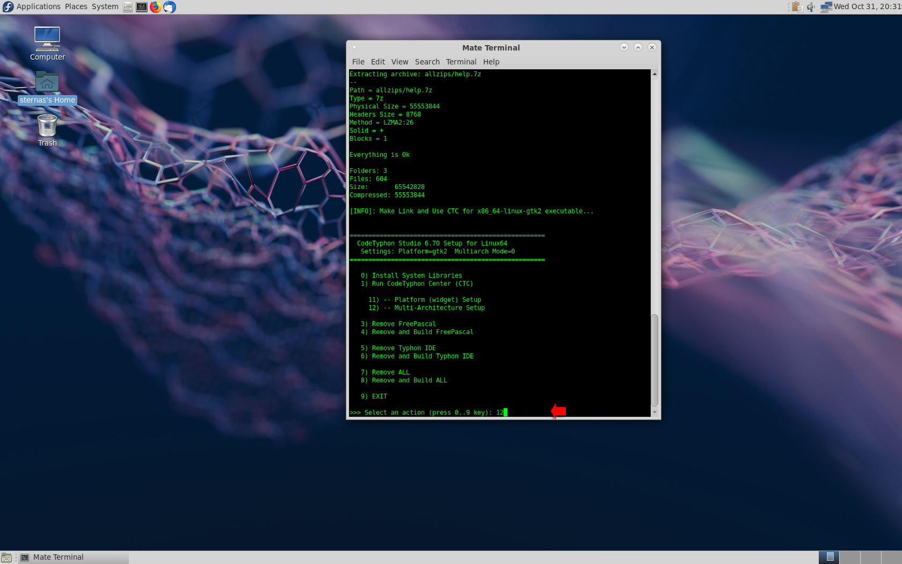
Task: Switch to the second workspace in the switcher
Action: [x=850, y=558]
